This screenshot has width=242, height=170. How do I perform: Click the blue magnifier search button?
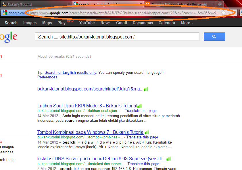click(214, 36)
